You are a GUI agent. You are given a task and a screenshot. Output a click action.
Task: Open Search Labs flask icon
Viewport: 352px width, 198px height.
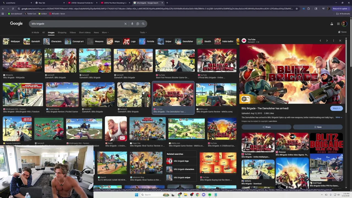point(332,24)
